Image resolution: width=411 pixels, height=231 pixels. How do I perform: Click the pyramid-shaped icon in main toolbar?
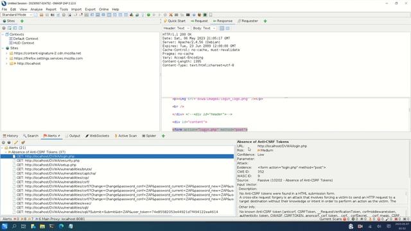click(x=131, y=15)
